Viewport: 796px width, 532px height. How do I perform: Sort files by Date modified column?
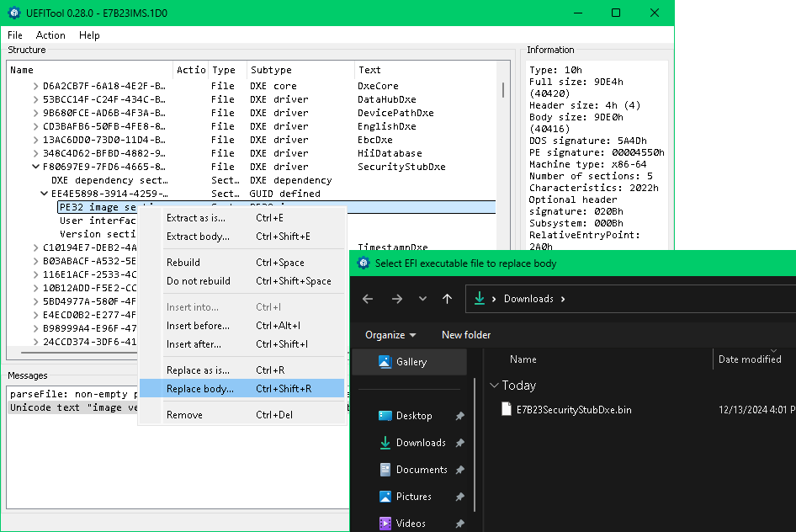750,359
